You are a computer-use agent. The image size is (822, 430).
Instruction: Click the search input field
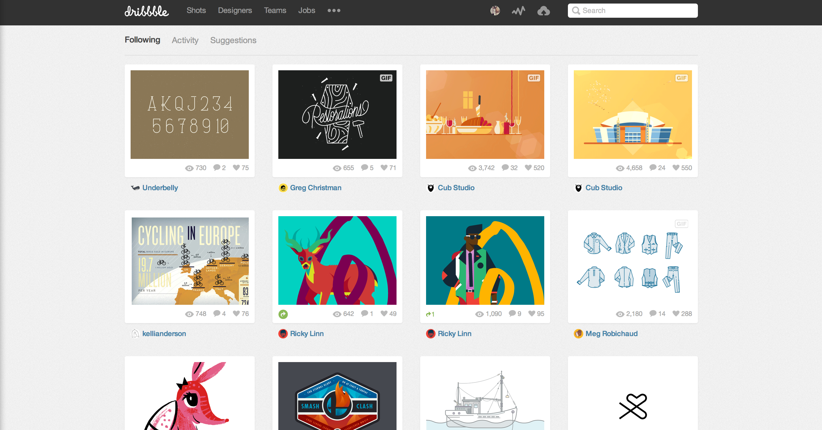[633, 10]
